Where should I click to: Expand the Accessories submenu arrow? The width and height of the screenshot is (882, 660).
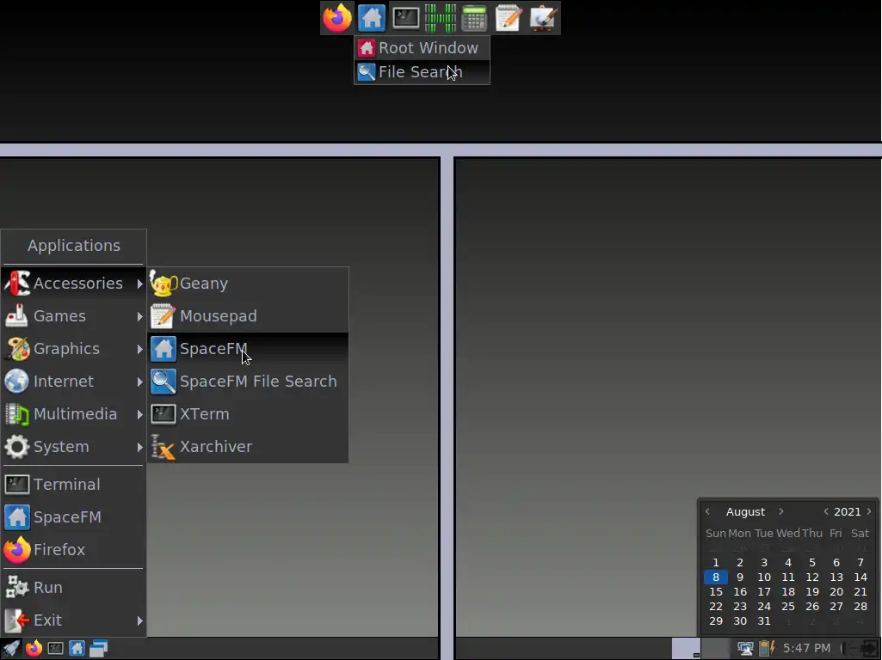(x=139, y=284)
